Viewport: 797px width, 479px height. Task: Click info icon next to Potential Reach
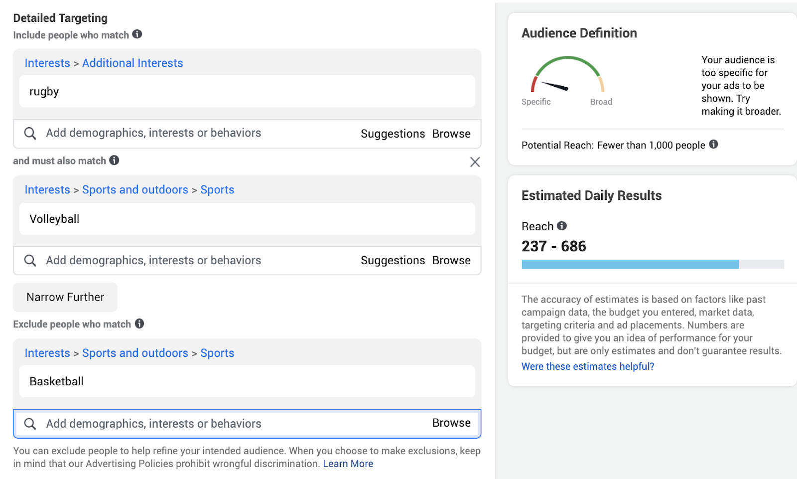(x=713, y=144)
